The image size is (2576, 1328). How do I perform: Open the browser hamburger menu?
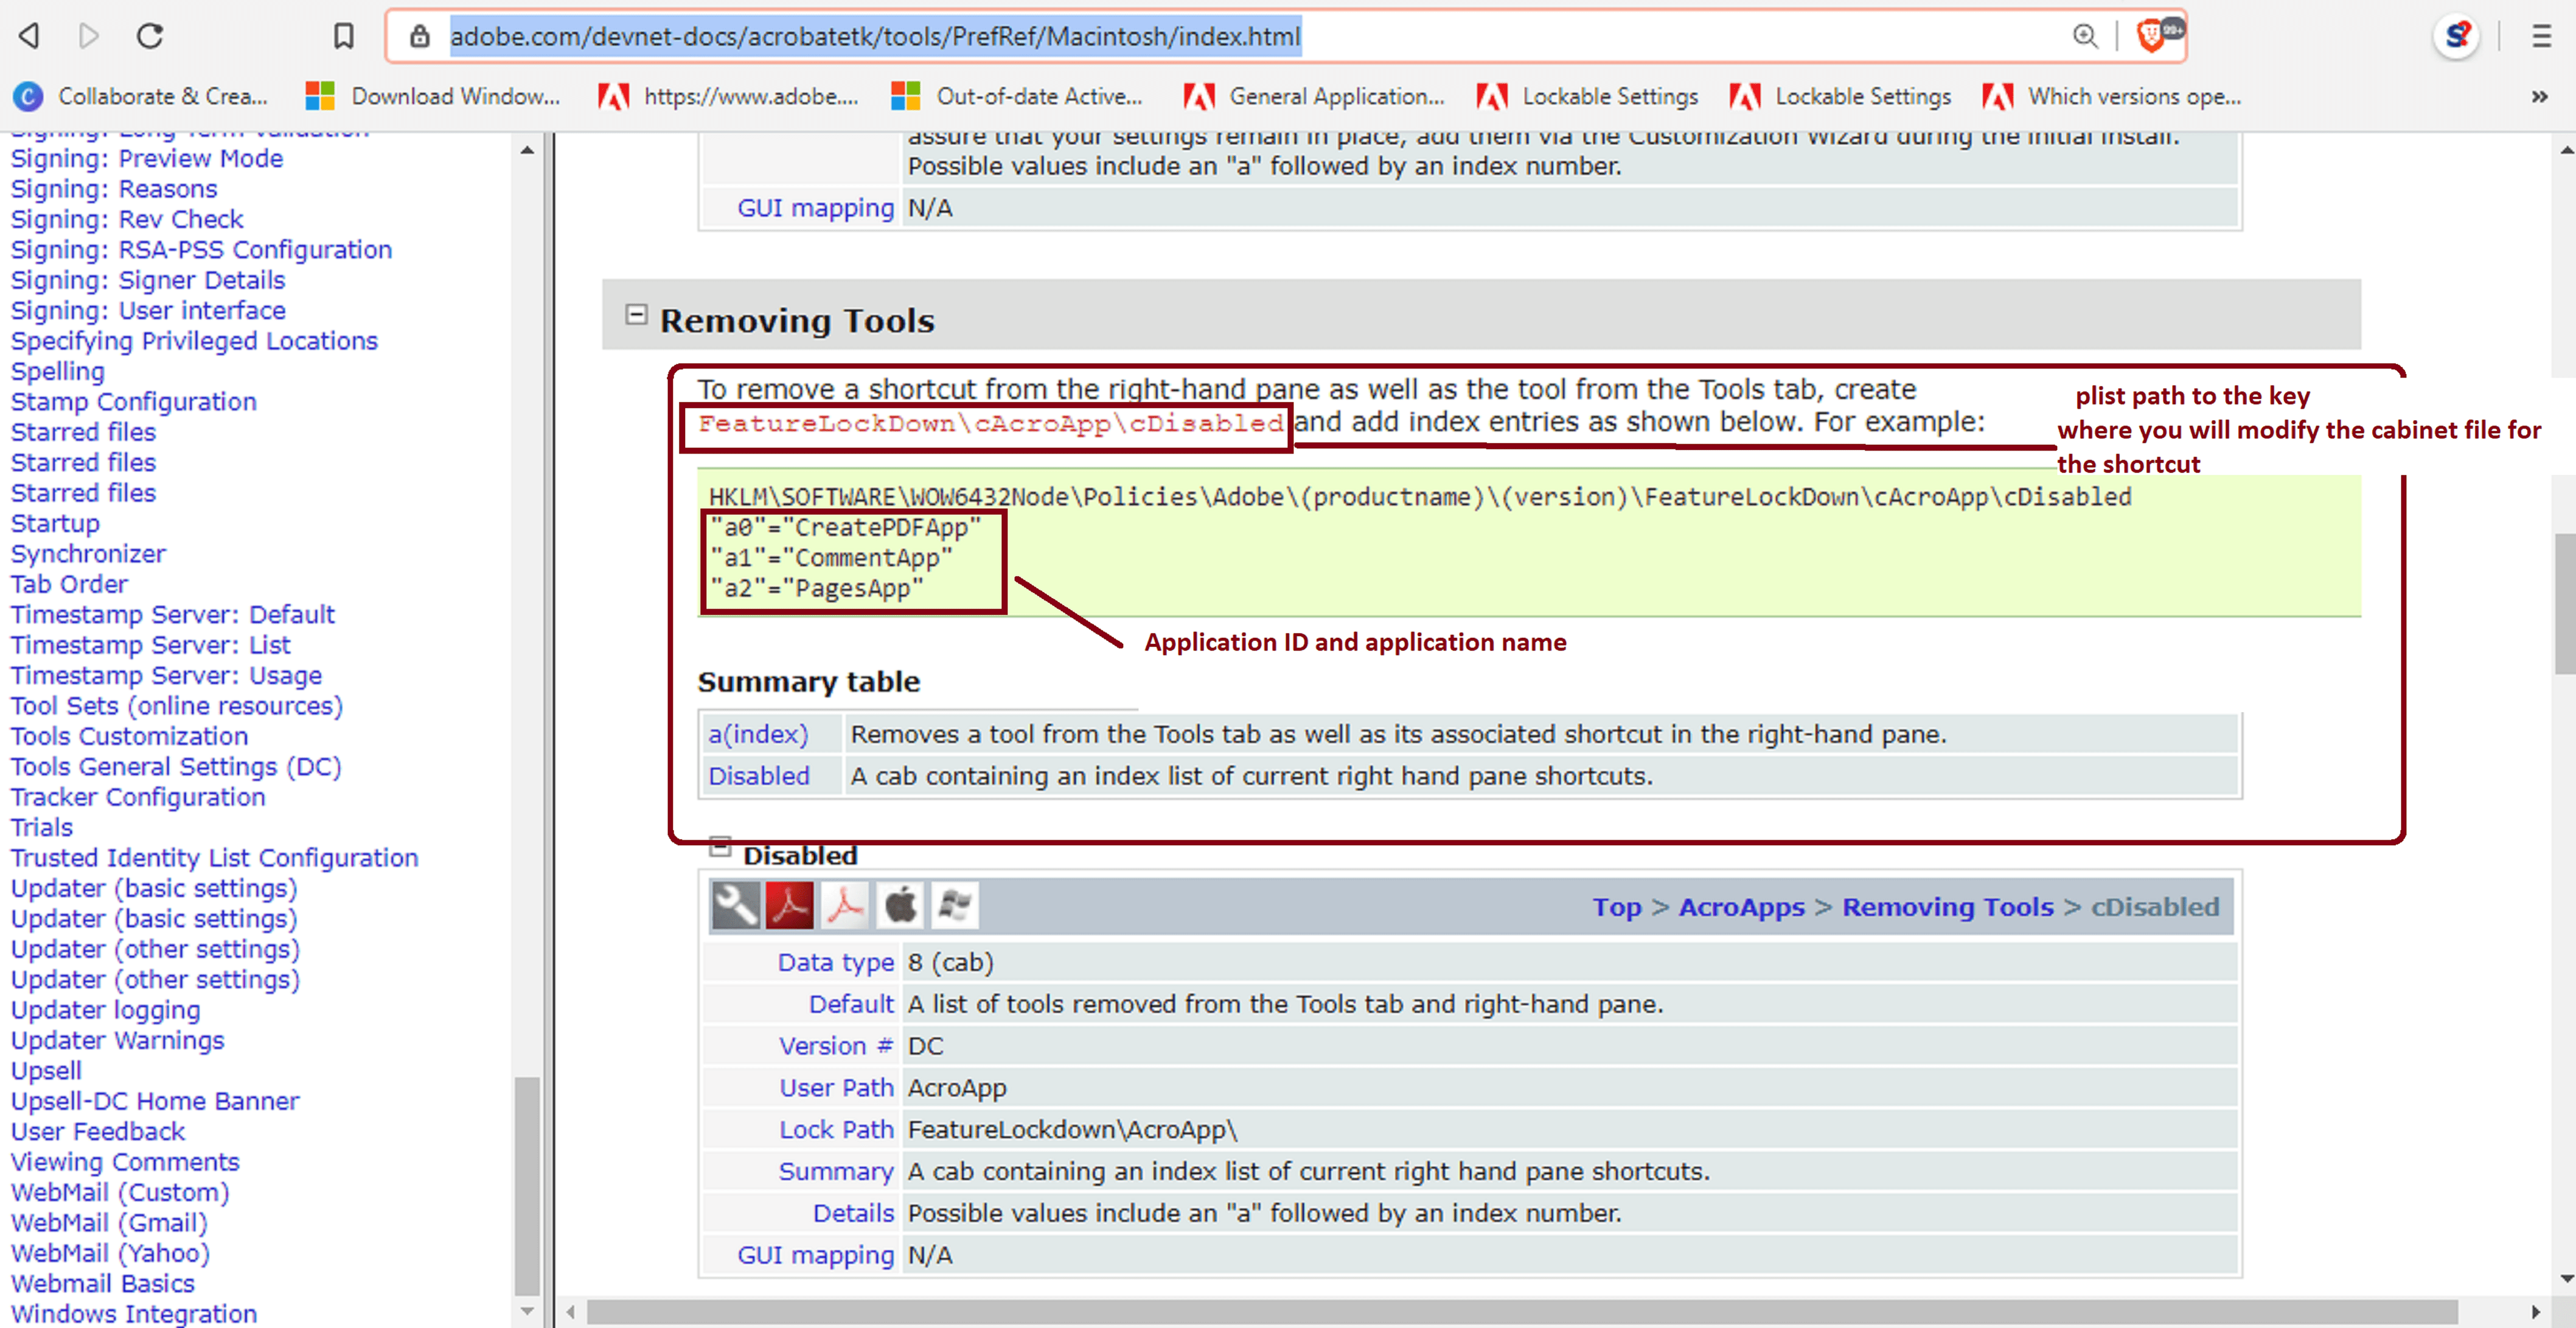(2541, 37)
